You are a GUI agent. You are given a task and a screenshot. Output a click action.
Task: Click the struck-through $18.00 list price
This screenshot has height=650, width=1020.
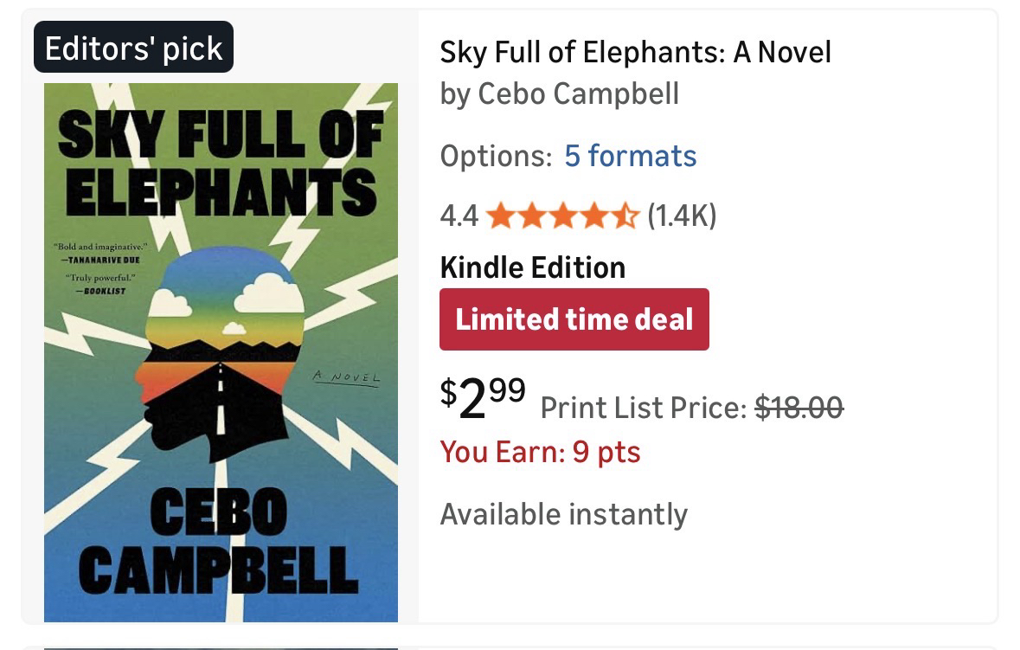pyautogui.click(x=799, y=407)
